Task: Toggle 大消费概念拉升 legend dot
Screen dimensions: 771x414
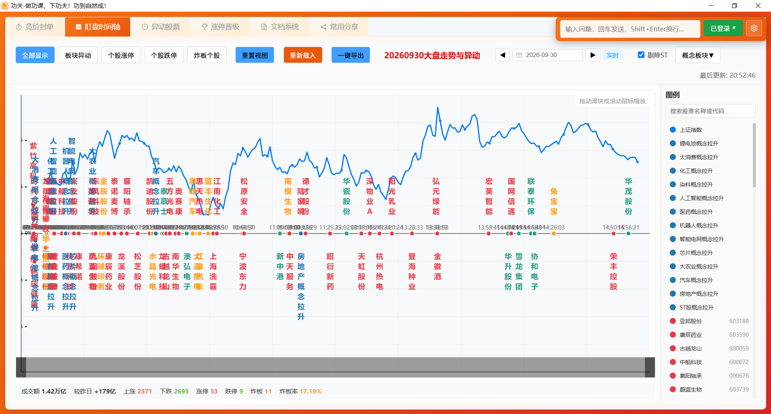Action: point(673,157)
